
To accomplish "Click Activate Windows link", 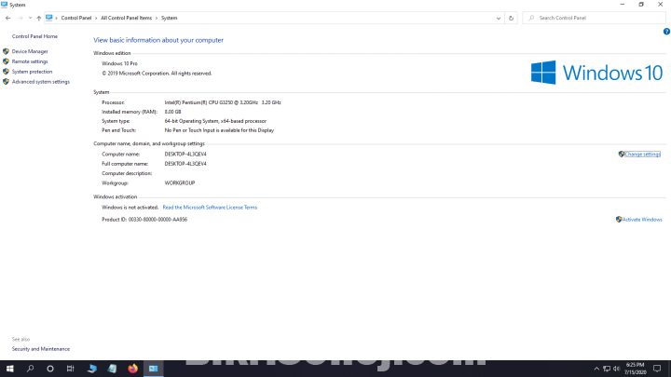I will [642, 220].
